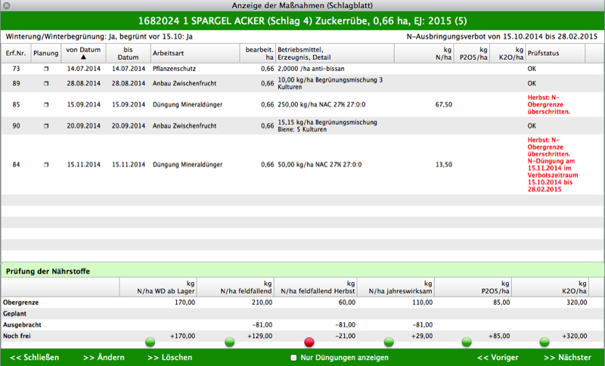The height and width of the screenshot is (366, 605).
Task: Toggle Planung checkbox for entry 90
Action: 46,126
